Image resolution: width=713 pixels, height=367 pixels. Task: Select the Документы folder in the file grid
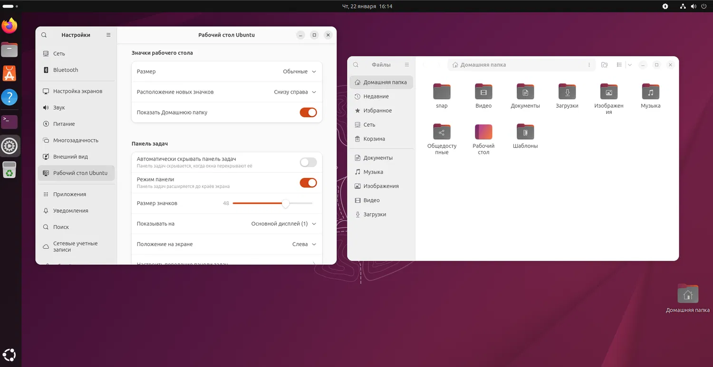pos(525,95)
